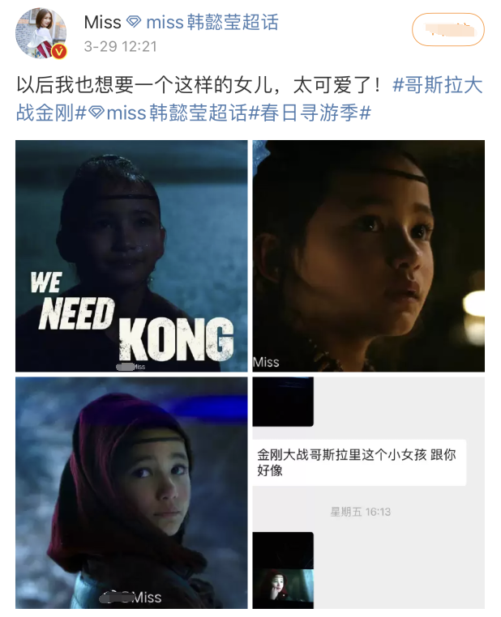Click the 3-29 12:21 post timestamp
The image size is (501, 617).
click(120, 46)
